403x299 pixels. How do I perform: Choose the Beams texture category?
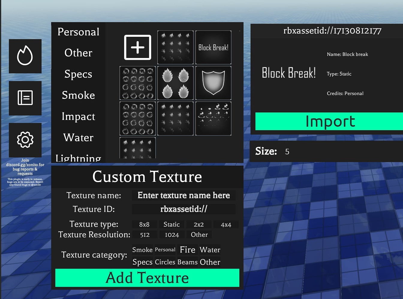(188, 262)
